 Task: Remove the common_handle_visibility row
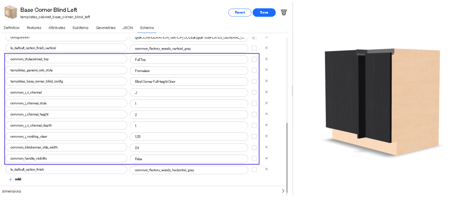(266, 158)
